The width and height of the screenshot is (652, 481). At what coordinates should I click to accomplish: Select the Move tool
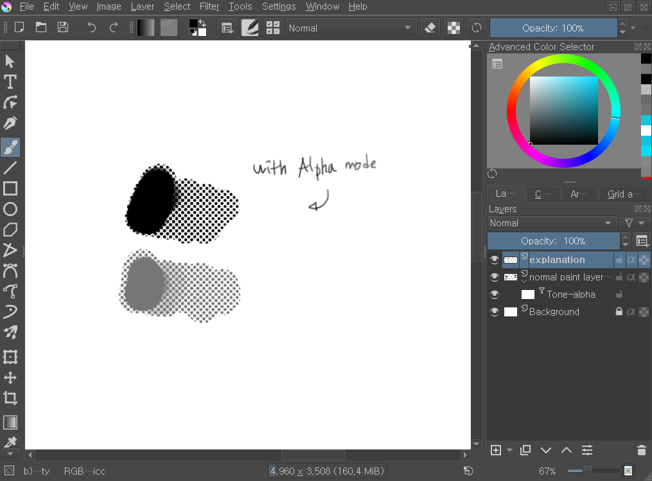tap(10, 377)
